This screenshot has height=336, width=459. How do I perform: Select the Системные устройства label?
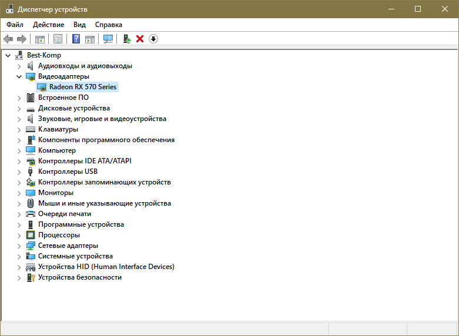click(75, 256)
